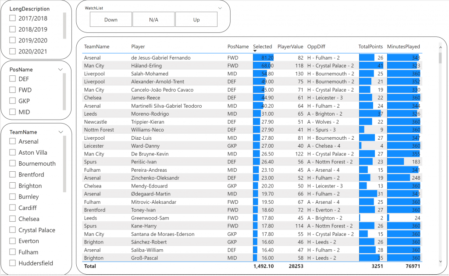
Task: Select De Bruyne-Kevin in the table
Action: click(150, 154)
